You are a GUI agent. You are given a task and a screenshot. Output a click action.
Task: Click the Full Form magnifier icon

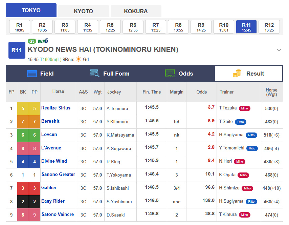coord(94,73)
